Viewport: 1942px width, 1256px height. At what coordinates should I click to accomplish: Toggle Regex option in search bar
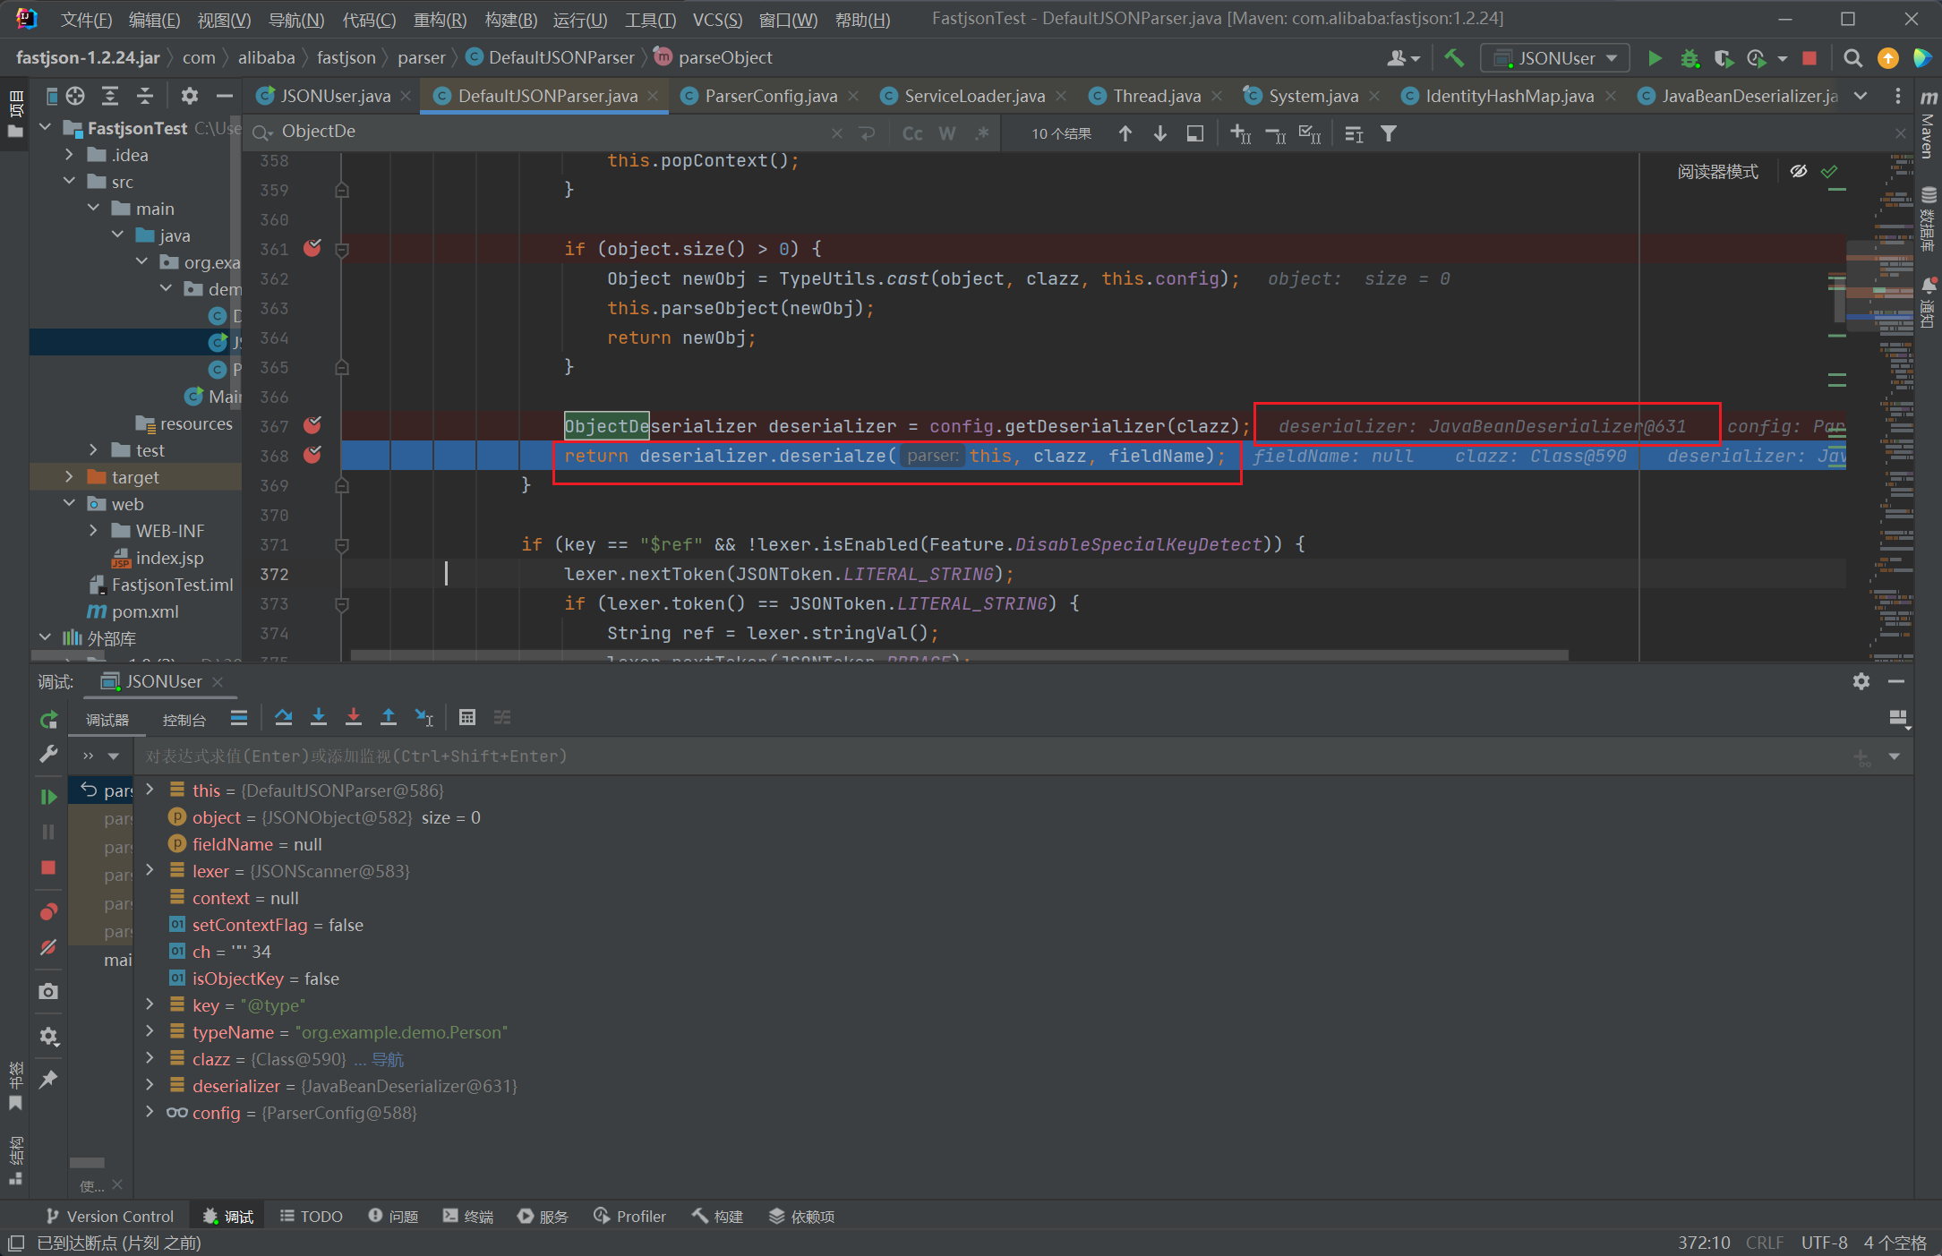[x=982, y=133]
